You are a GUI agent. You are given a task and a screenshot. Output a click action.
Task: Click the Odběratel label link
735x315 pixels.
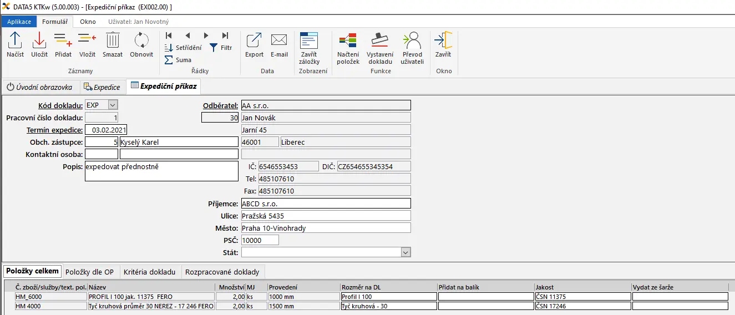[220, 105]
